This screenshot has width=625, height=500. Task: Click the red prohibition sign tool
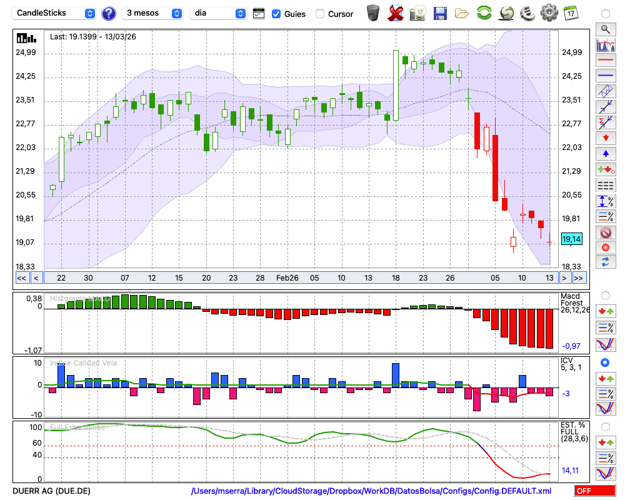[x=606, y=232]
